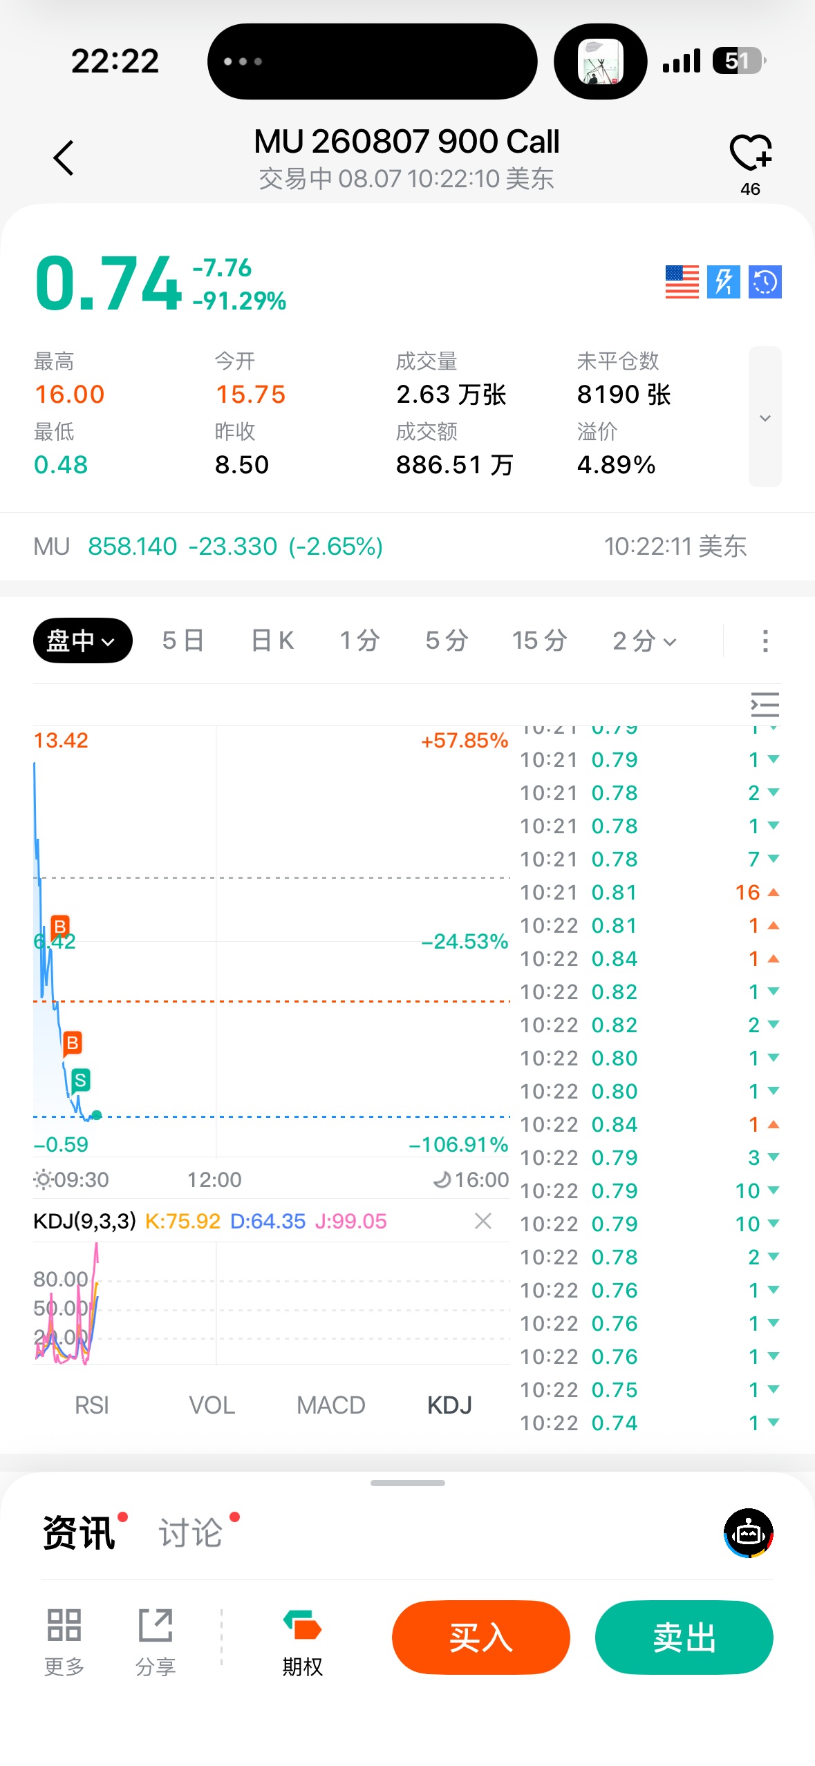Viewport: 815px width, 1766px height.
Task: Tap the back arrow icon
Action: 64,158
